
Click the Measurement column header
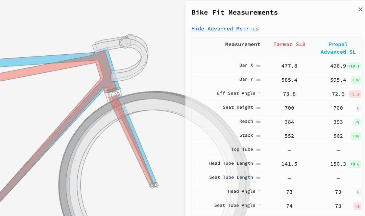[243, 44]
